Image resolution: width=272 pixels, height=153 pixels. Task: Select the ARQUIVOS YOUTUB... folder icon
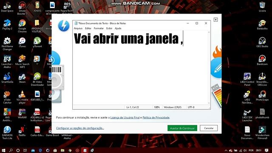click(37, 26)
